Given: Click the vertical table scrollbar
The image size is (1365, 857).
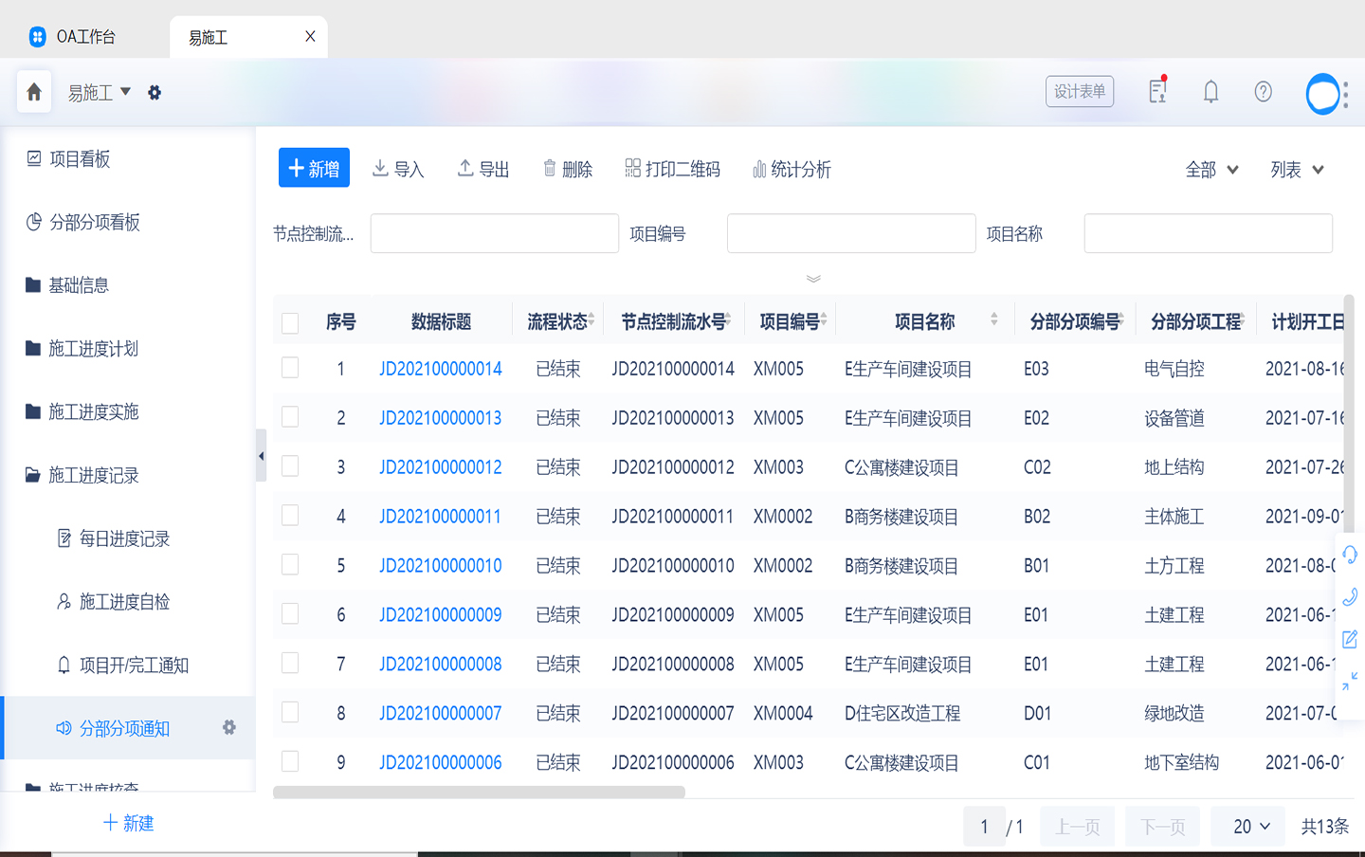Looking at the screenshot, I should [1348, 413].
